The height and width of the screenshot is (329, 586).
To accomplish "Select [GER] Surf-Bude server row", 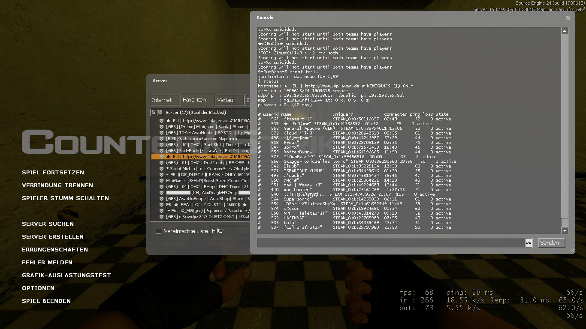I will 201,151.
